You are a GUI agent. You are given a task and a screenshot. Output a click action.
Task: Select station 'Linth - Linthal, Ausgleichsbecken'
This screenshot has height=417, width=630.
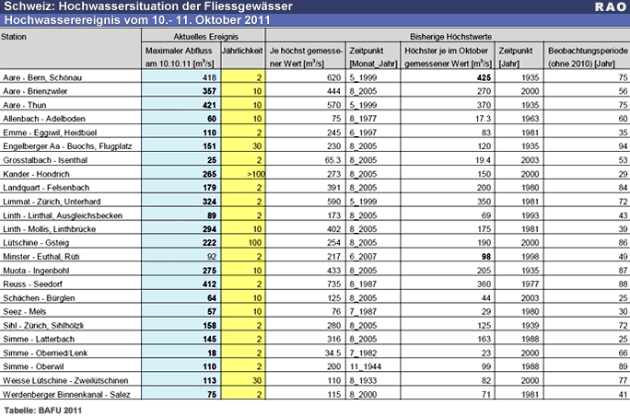coord(63,215)
